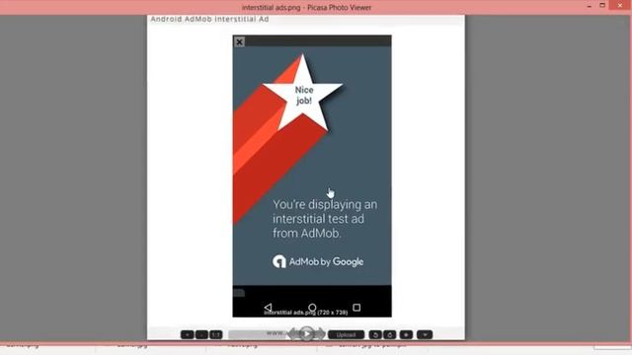Rotate the photo counter-clockwise
The image size is (632, 355).
coord(375,334)
